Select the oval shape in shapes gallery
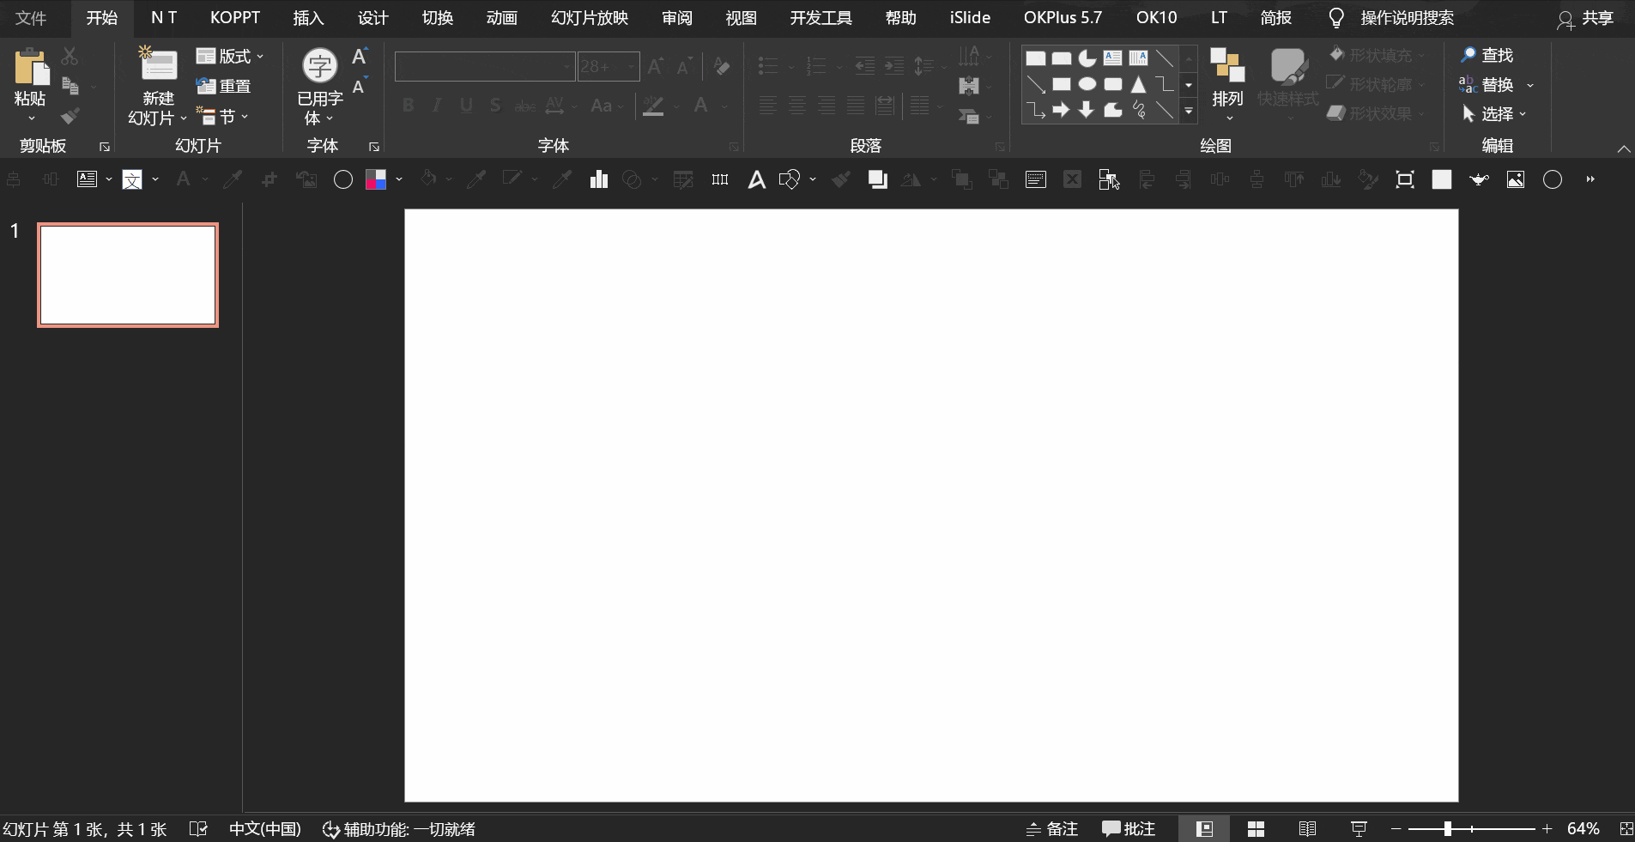The height and width of the screenshot is (842, 1635). 1087,84
